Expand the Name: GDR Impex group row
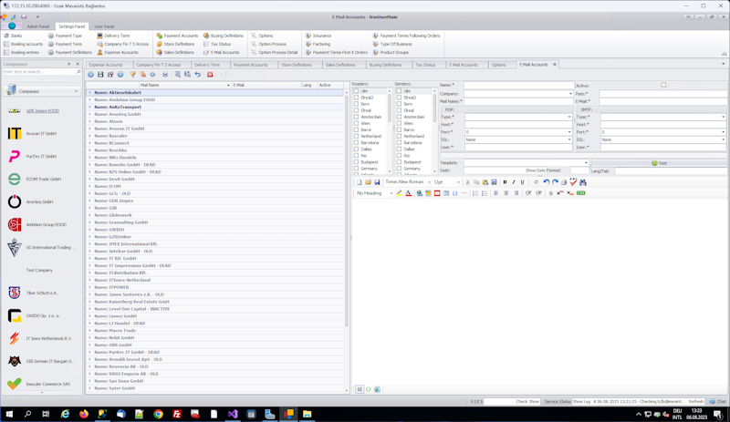The image size is (730, 422). (89, 201)
